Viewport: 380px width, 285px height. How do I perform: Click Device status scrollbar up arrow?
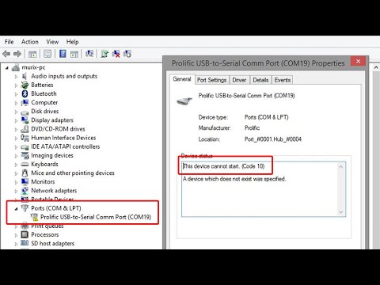click(x=340, y=167)
